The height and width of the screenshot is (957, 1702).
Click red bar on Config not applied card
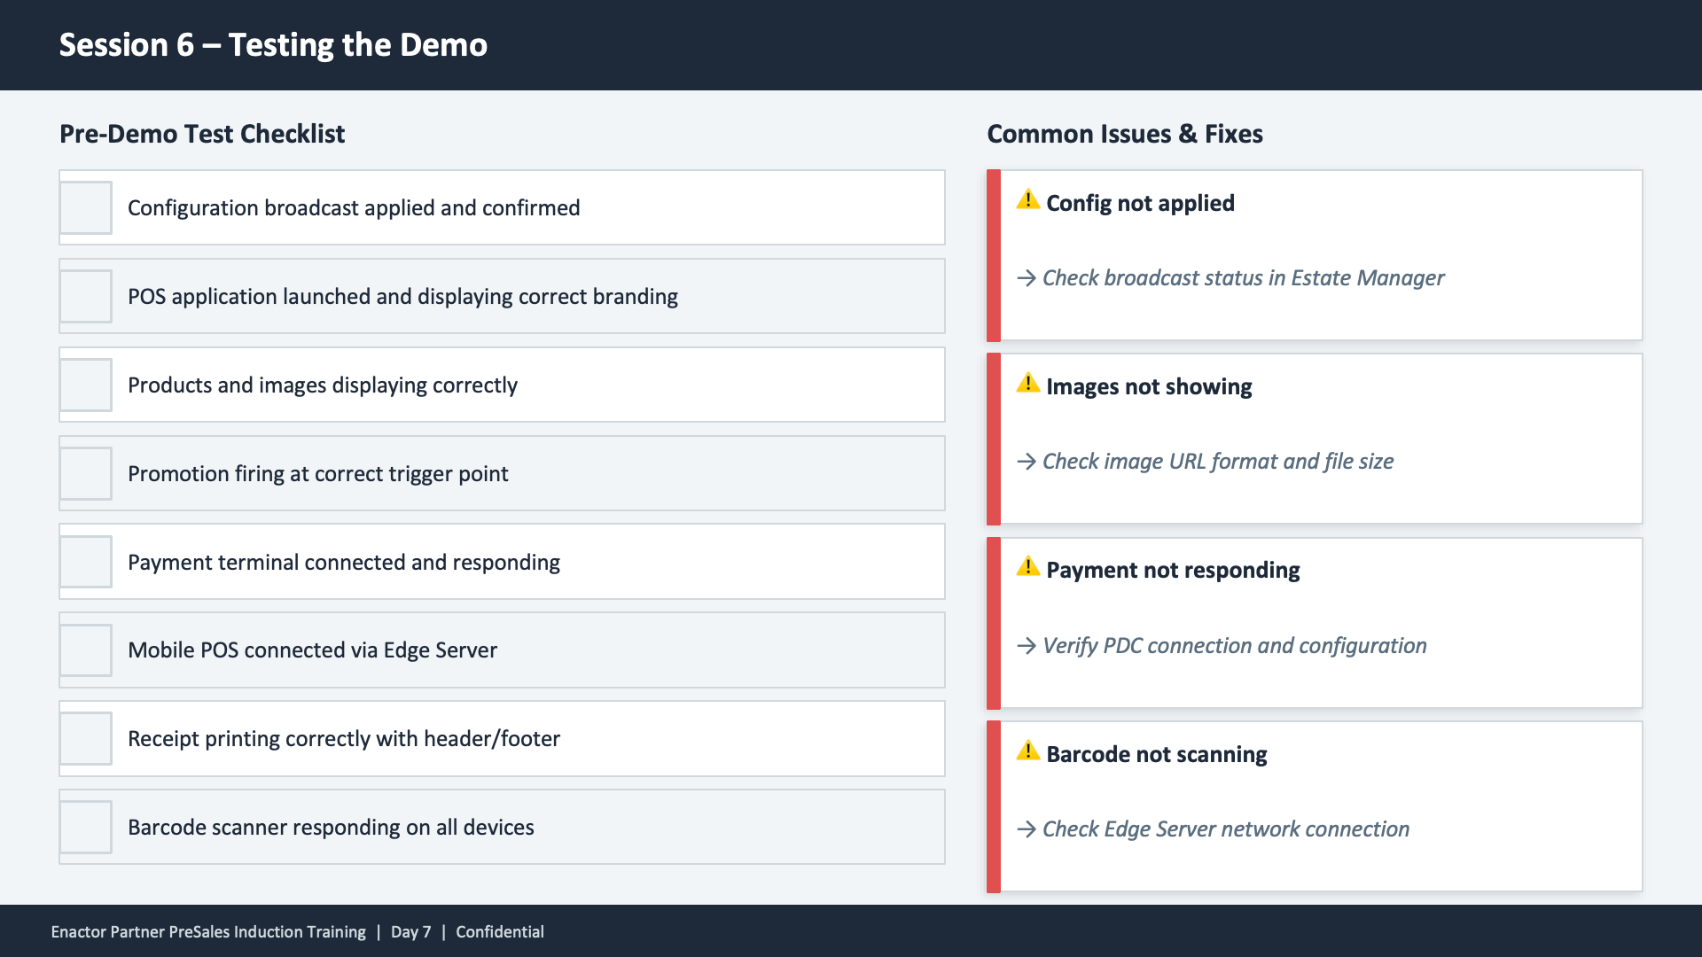(994, 255)
